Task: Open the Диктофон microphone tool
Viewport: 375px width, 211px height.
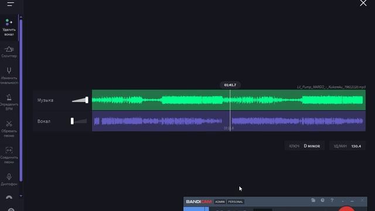Action: [9, 180]
